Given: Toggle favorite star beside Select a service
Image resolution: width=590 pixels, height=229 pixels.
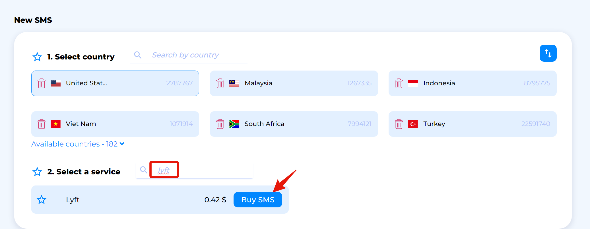Looking at the screenshot, I should pyautogui.click(x=37, y=172).
